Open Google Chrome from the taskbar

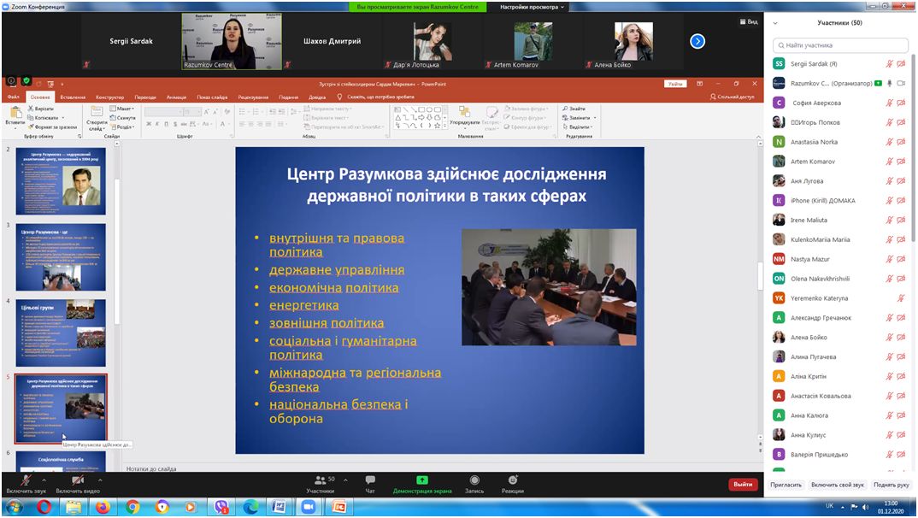coord(132,507)
